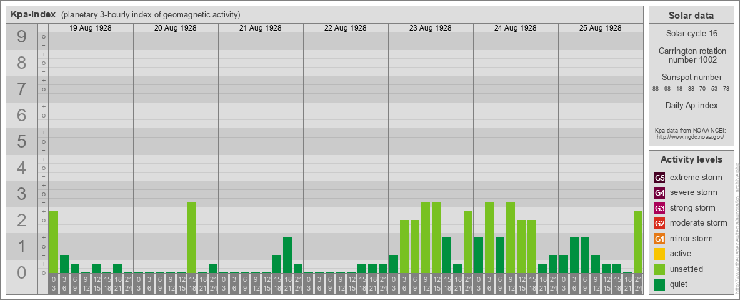Viewport: 740px width, 300px height.
Task: Click sunspot value 18
Action: 679,89
